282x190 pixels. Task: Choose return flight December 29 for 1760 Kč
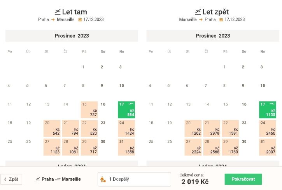pyautogui.click(x=230, y=147)
